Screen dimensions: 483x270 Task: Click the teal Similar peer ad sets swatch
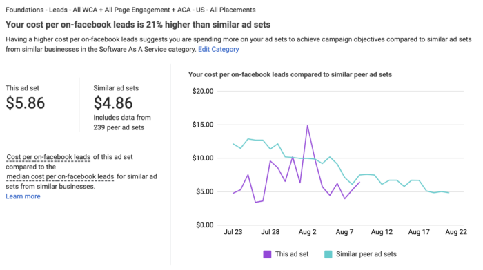[x=328, y=254]
